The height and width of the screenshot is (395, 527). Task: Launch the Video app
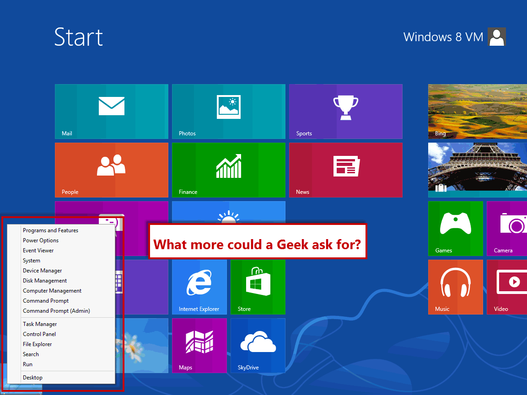(508, 287)
